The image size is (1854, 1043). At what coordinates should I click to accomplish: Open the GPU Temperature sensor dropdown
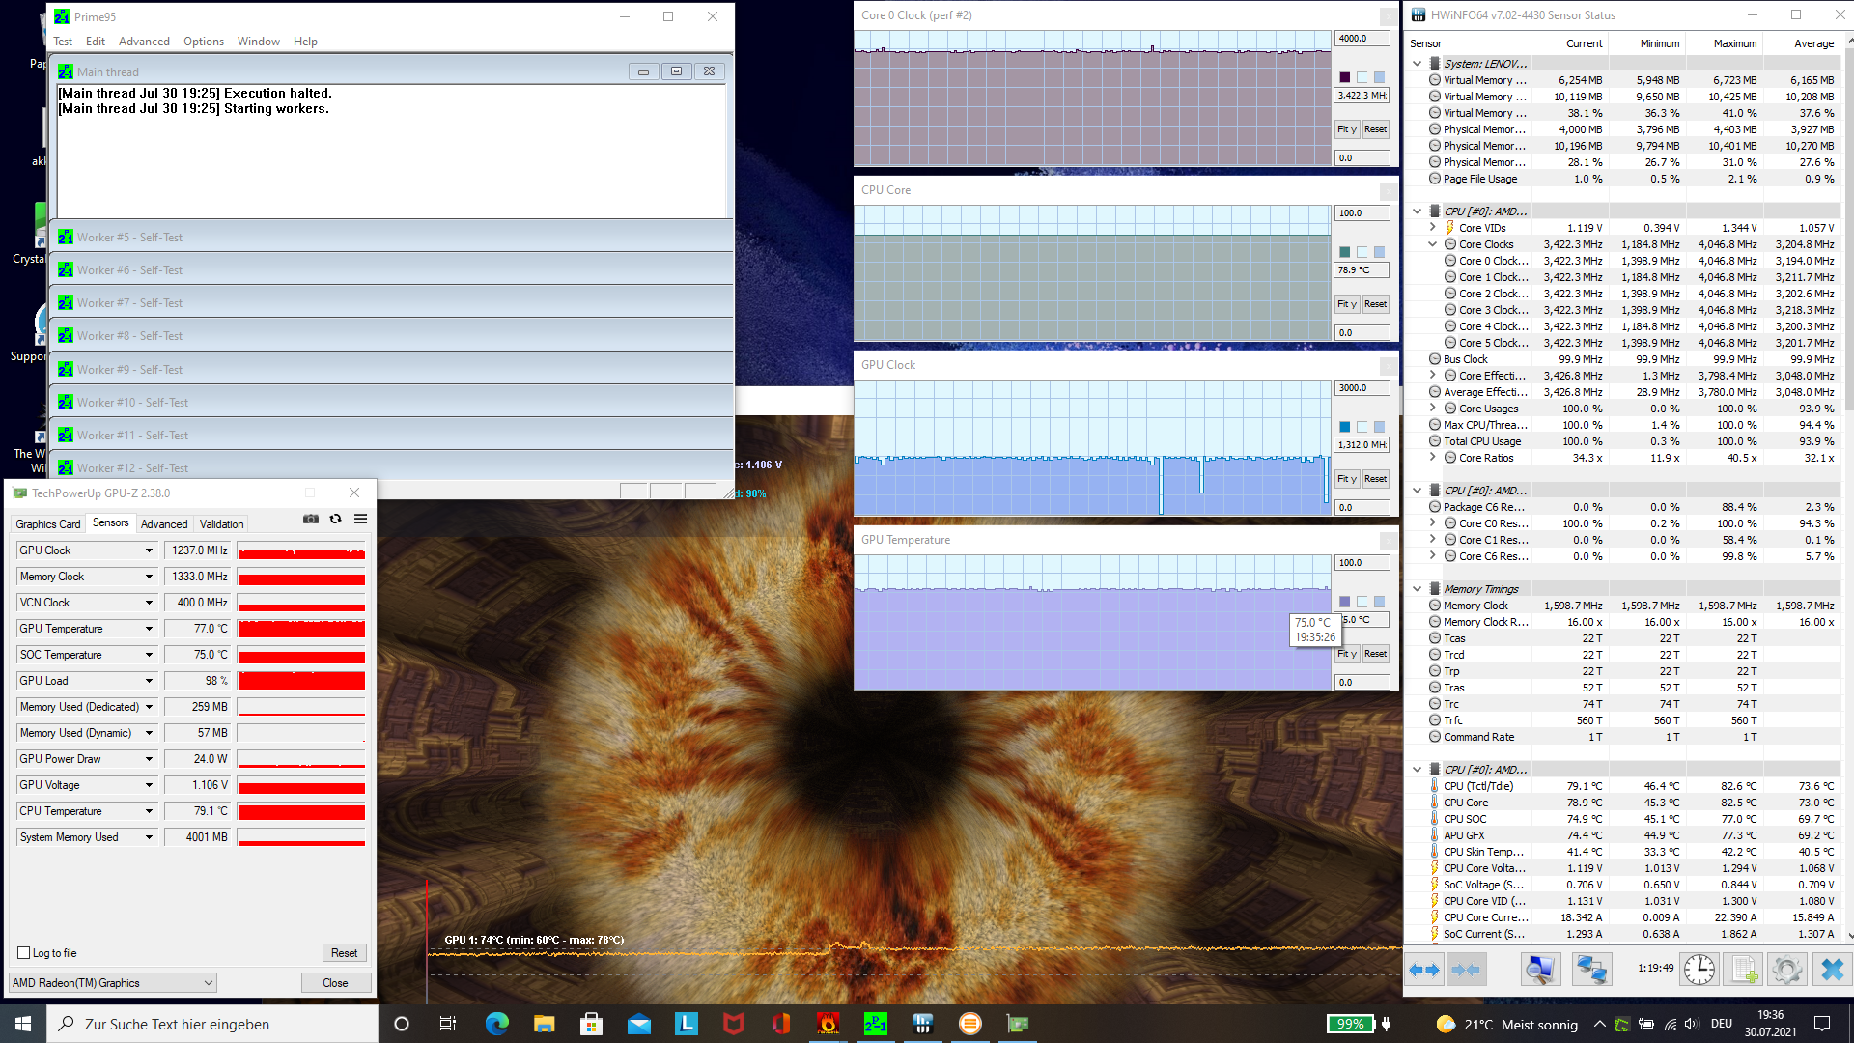pos(149,629)
